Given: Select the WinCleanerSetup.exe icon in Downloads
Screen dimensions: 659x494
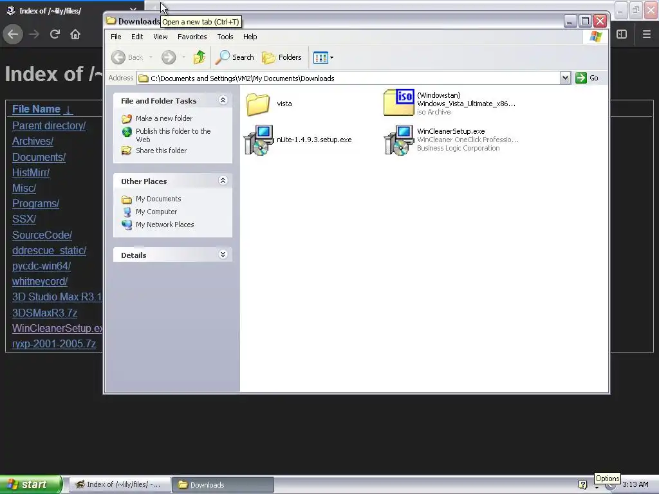Looking at the screenshot, I should pyautogui.click(x=399, y=140).
